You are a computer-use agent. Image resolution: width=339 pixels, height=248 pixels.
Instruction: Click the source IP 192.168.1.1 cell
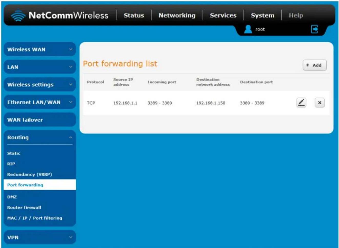tap(125, 103)
